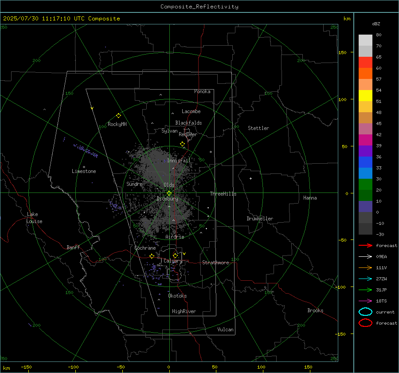Click the Strathmore town label
This screenshot has width=399, height=373.
[x=215, y=263]
